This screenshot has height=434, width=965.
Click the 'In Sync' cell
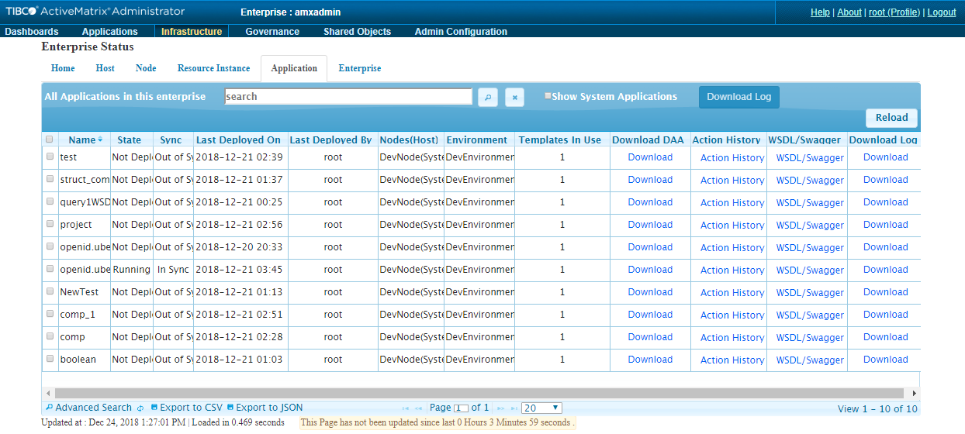tap(173, 270)
